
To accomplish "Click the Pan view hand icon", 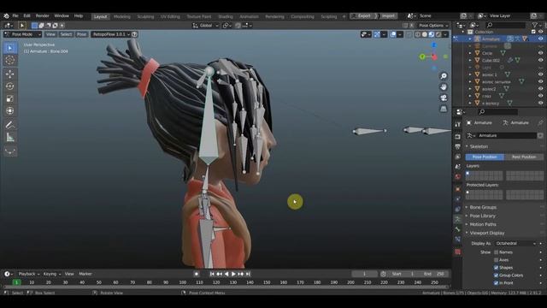I will pos(444,87).
